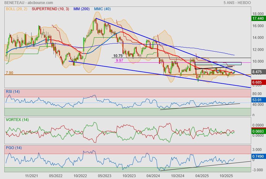
Task: Click the green 0.0693 Vortex value tag
Action: point(258,131)
